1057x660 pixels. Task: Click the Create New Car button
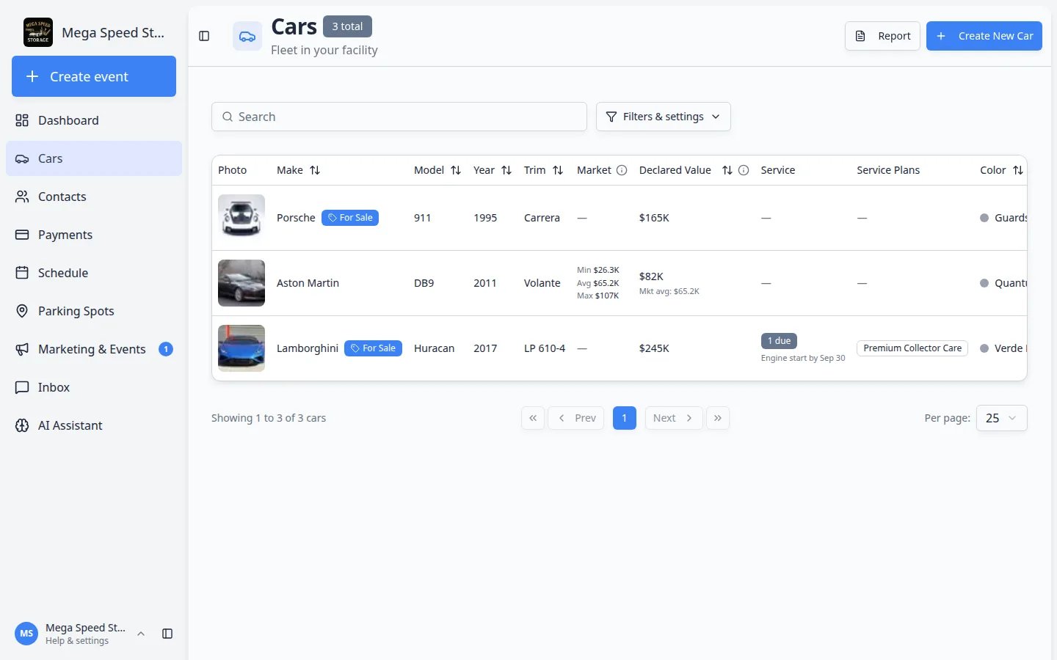coord(984,36)
